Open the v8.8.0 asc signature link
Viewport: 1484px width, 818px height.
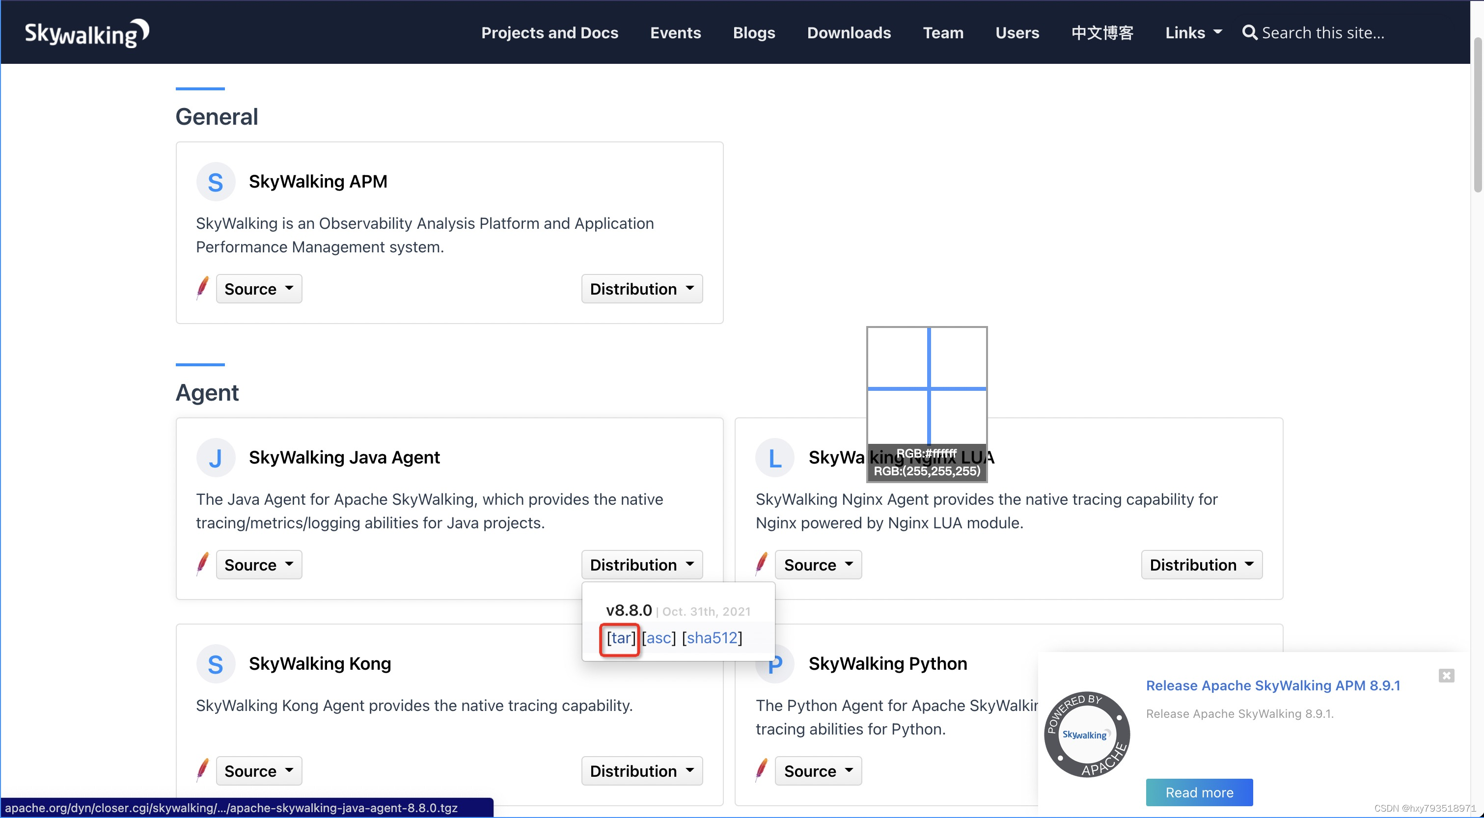tap(659, 638)
